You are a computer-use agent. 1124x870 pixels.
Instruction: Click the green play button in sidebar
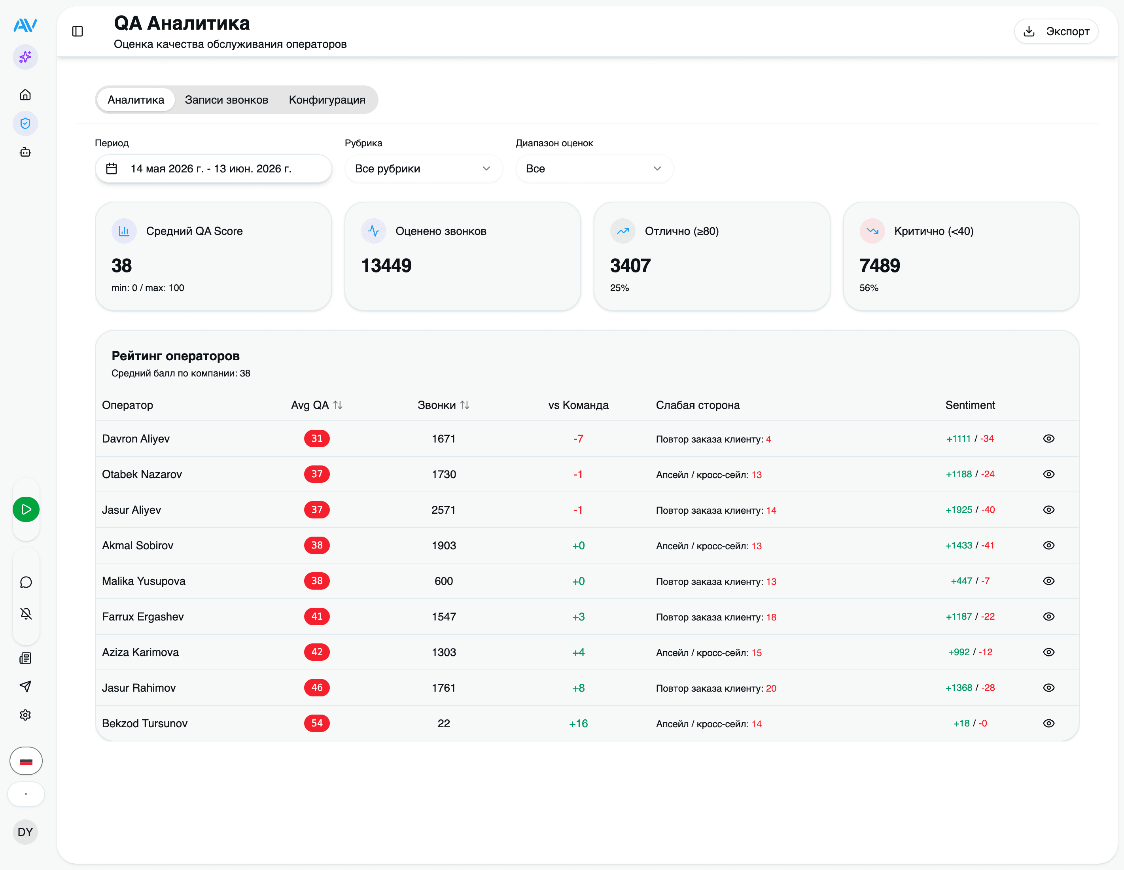[x=26, y=509]
